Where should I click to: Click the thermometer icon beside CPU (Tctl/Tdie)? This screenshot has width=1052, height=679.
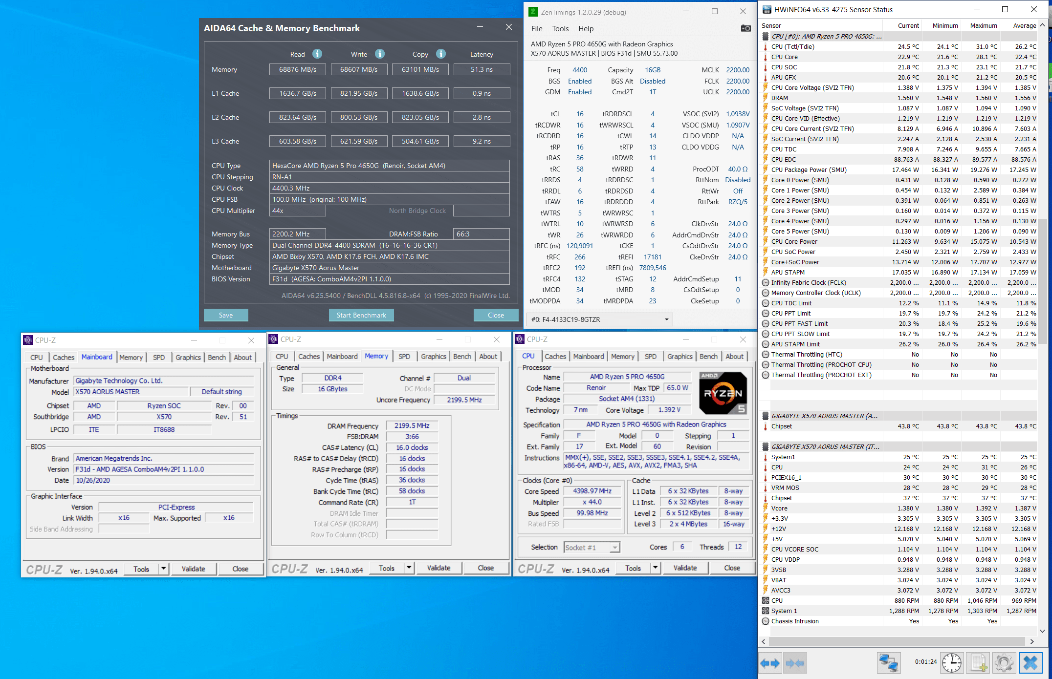(766, 46)
